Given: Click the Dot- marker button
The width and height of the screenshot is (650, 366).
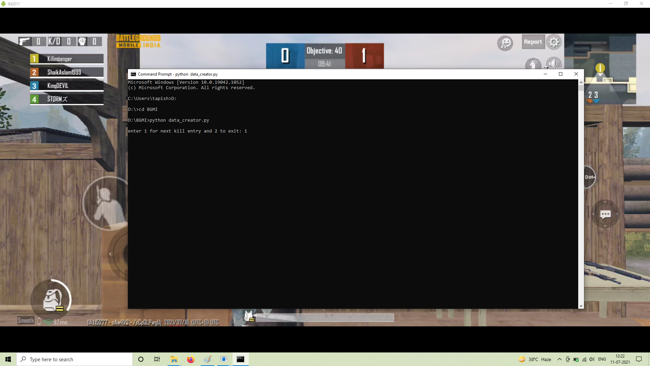Looking at the screenshot, I should click(589, 177).
